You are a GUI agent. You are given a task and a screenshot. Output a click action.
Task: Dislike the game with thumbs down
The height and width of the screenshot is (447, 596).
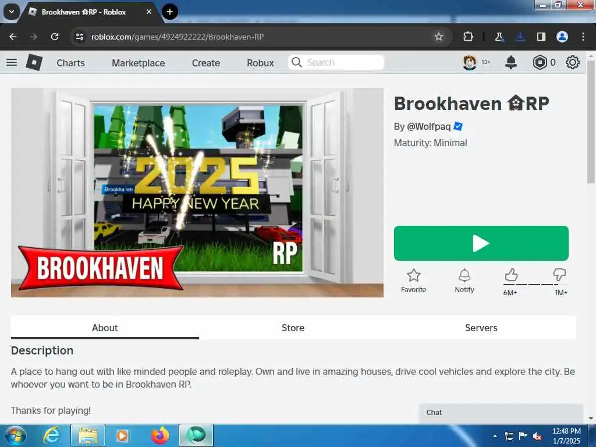[559, 275]
